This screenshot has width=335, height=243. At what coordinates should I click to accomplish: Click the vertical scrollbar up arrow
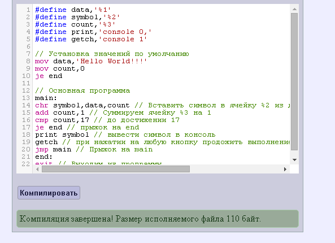tap(294, 9)
